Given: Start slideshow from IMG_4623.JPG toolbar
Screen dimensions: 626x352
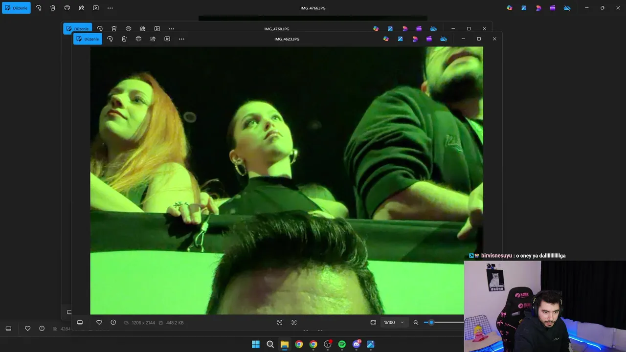Looking at the screenshot, I should [167, 39].
